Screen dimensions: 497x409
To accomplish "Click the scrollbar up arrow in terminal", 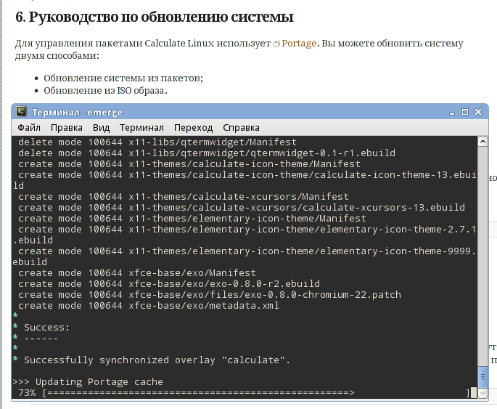I will 482,142.
